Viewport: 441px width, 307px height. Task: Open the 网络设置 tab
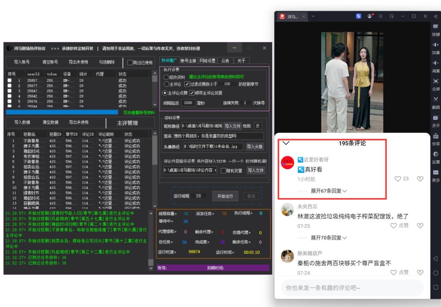[208, 61]
